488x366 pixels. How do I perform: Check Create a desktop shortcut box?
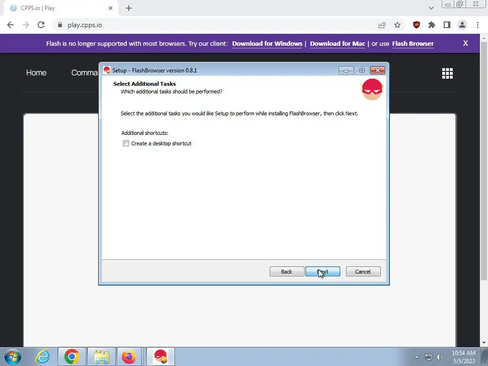click(x=126, y=143)
